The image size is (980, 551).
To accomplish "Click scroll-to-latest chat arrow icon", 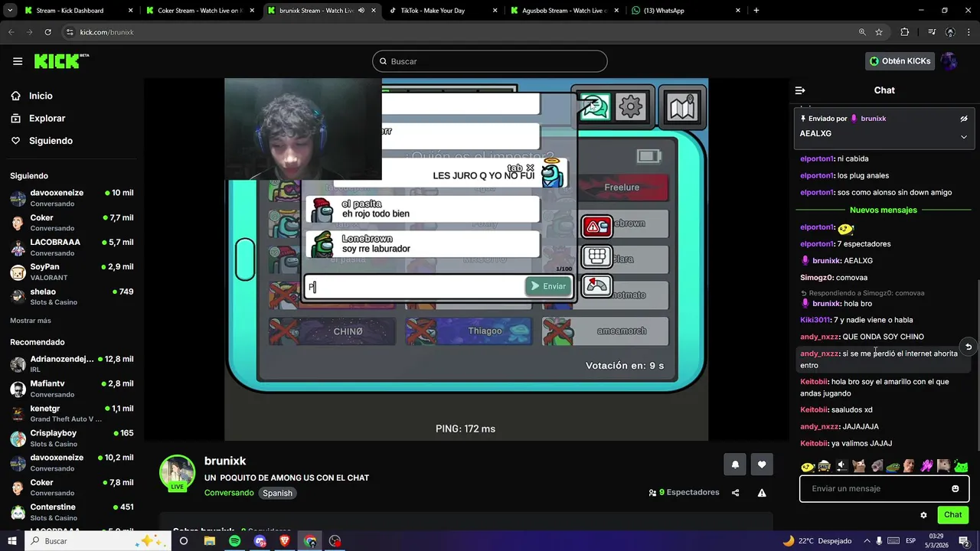I will pyautogui.click(x=969, y=347).
